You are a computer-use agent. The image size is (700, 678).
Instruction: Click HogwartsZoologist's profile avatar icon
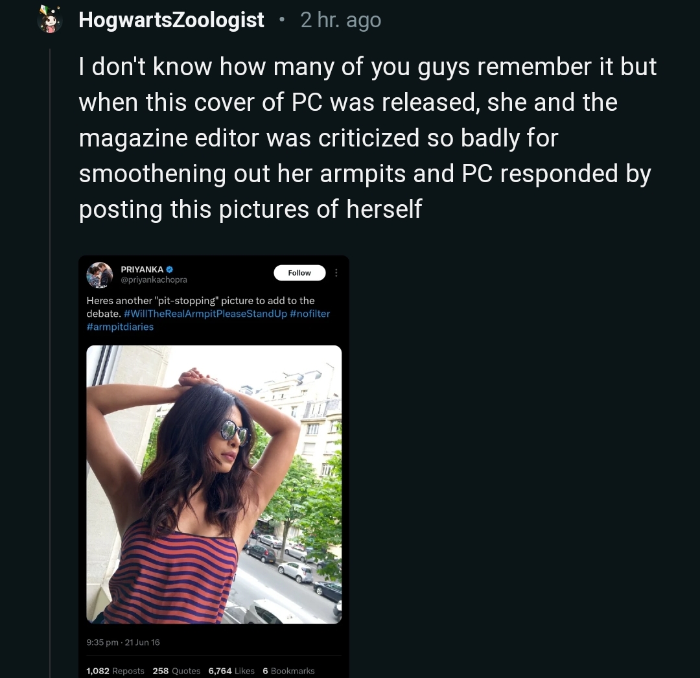[50, 20]
